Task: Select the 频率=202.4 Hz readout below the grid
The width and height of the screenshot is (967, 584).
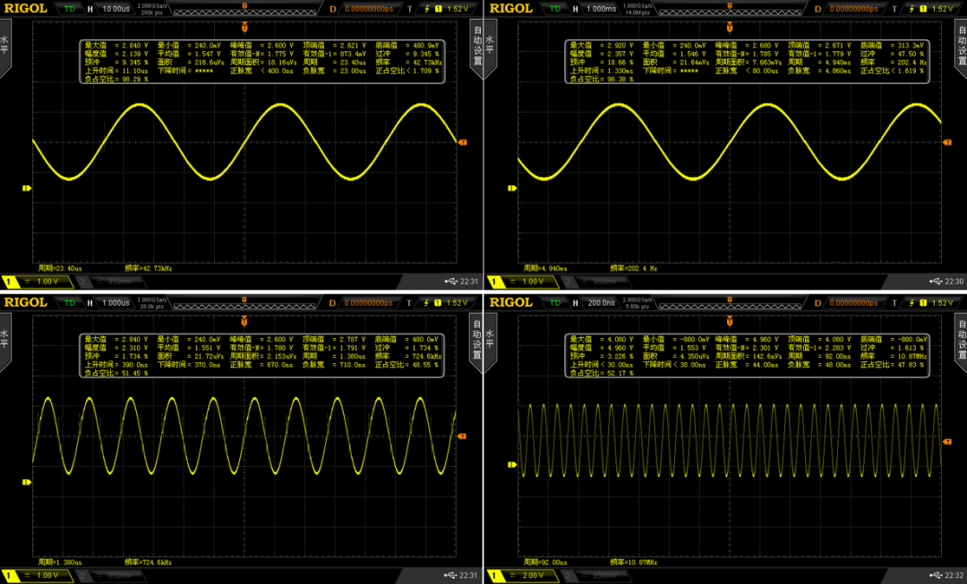Action: (x=633, y=268)
